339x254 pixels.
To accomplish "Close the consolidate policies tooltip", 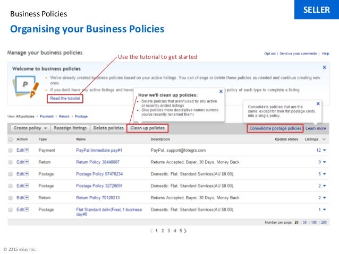I will pos(318,103).
